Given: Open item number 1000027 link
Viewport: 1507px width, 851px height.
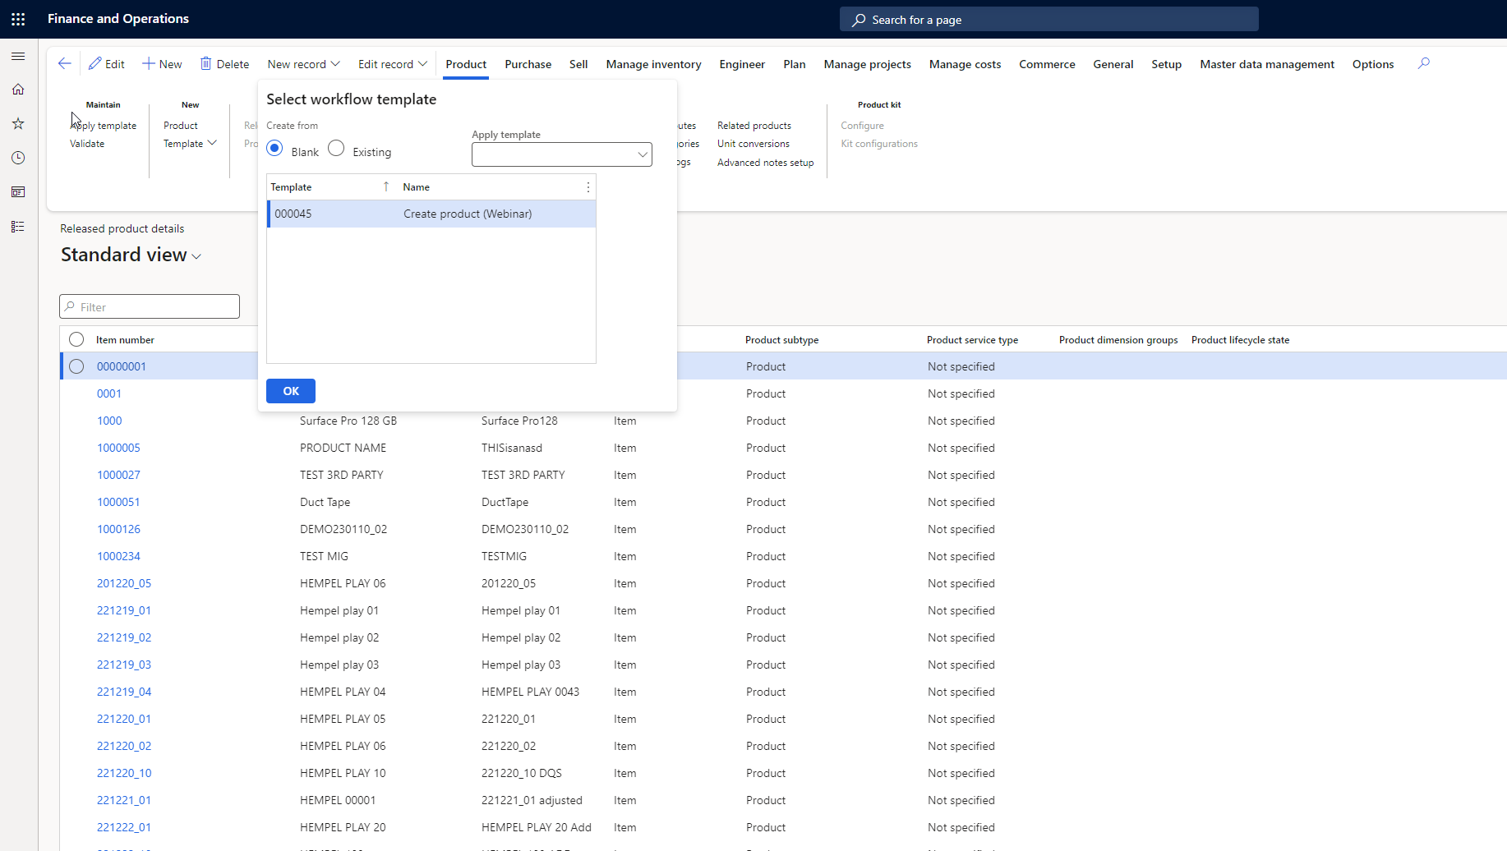Looking at the screenshot, I should coord(118,475).
